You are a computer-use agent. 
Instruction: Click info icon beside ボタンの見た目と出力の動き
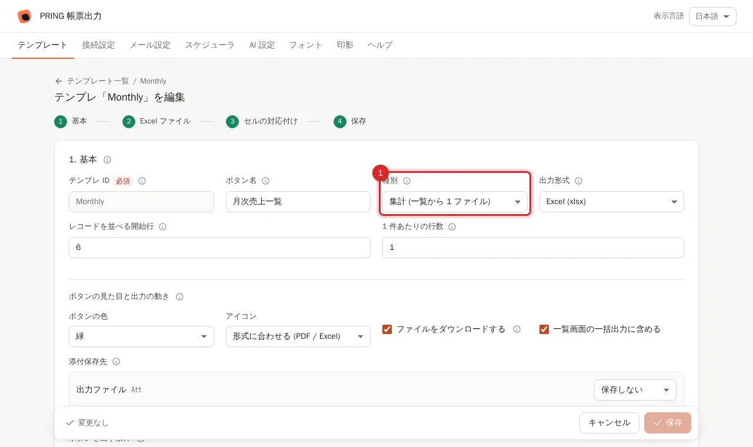(179, 297)
